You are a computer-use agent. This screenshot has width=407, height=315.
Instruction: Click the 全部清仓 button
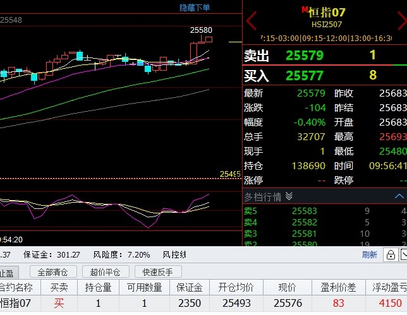53,272
